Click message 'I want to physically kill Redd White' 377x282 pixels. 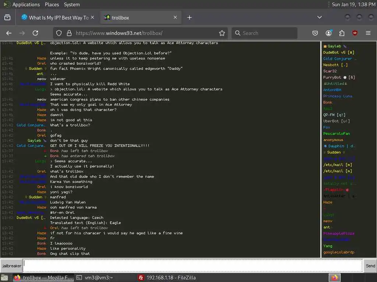click(90, 84)
